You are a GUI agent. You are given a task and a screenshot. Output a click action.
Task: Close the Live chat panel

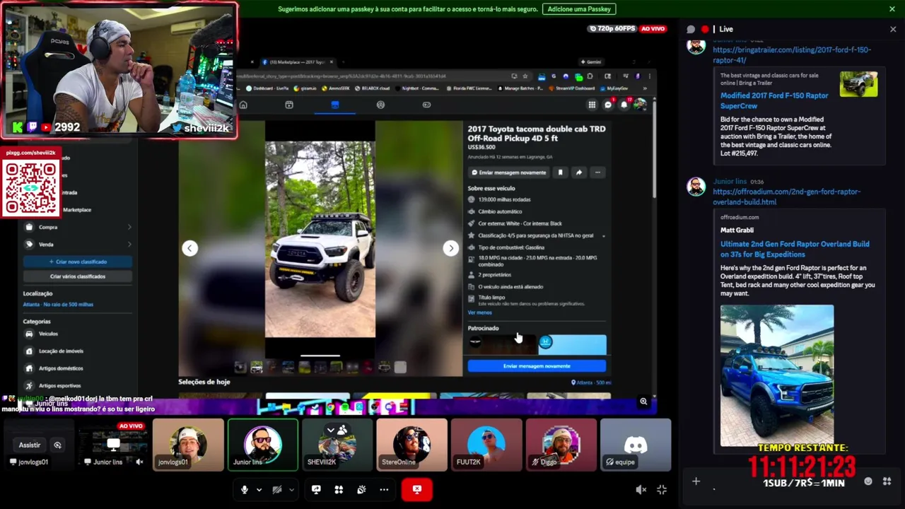[x=893, y=29]
